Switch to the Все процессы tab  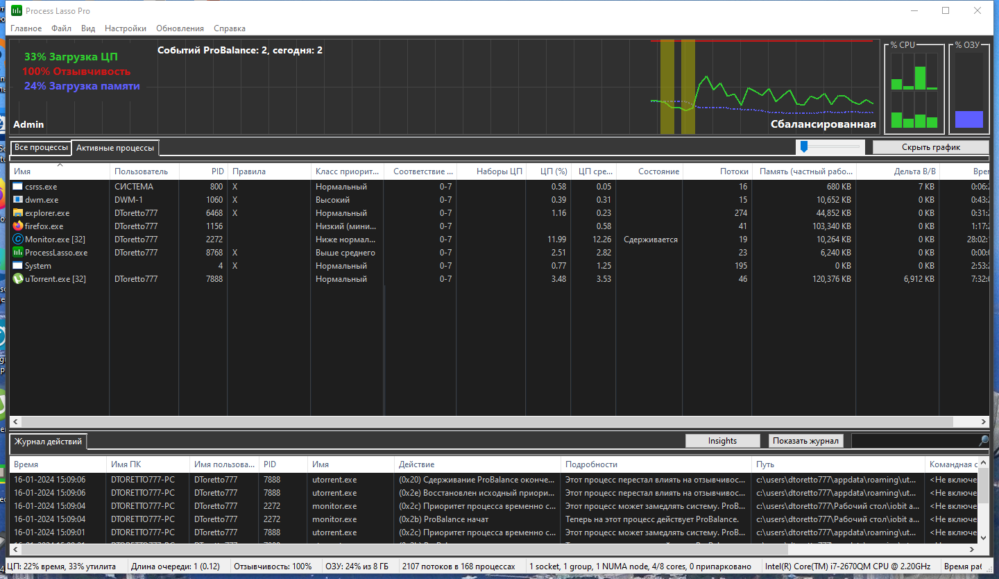click(41, 147)
